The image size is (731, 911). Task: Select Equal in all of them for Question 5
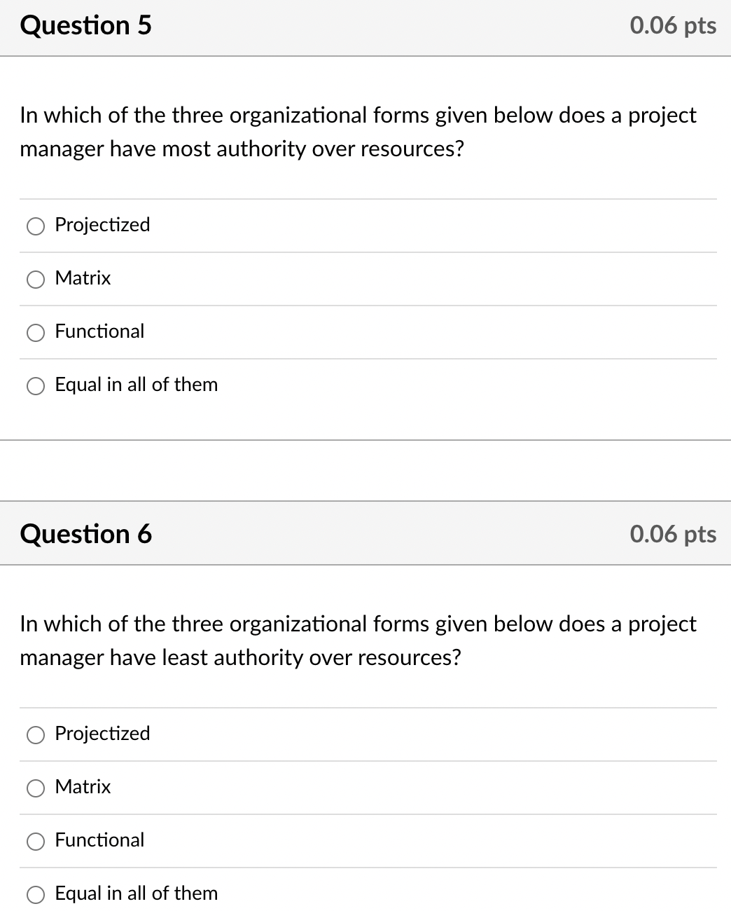tap(35, 385)
